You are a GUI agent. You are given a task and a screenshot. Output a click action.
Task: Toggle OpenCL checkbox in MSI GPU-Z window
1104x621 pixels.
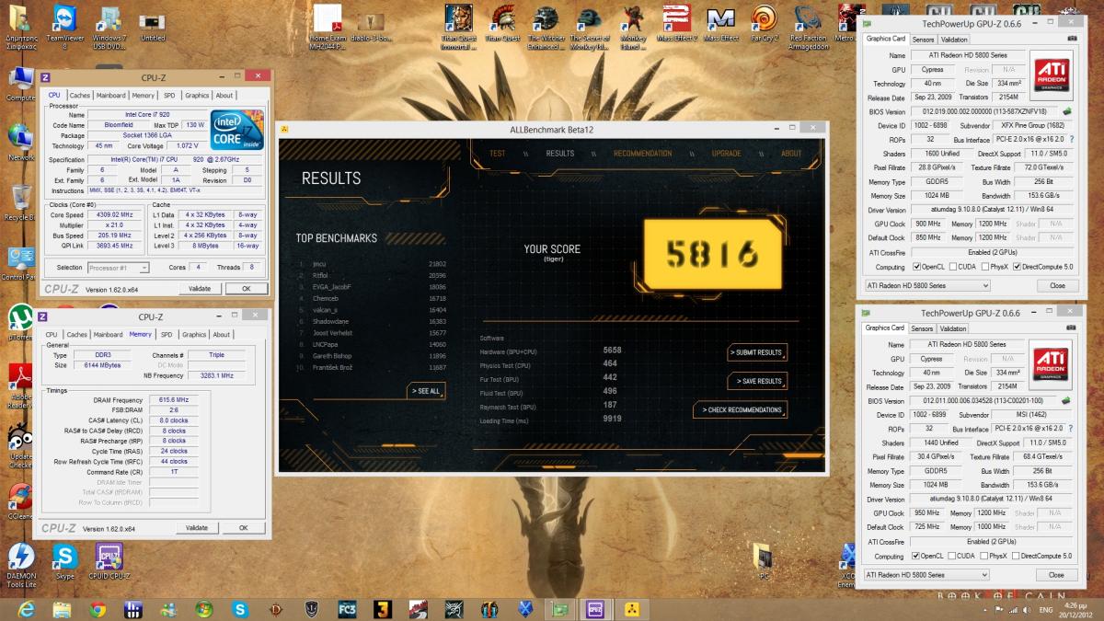917,556
